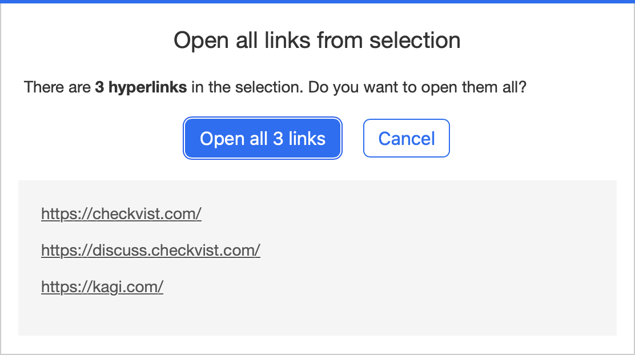Follow the discuss.checkvist.com hyperlink

pyautogui.click(x=151, y=250)
